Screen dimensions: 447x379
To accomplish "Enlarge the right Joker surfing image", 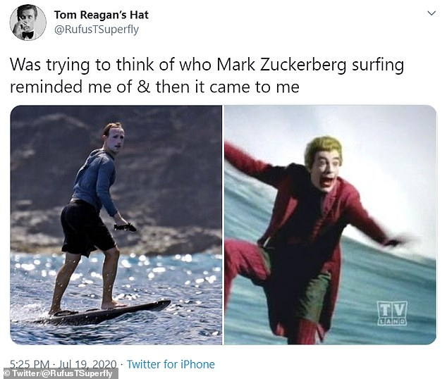I will [331, 225].
